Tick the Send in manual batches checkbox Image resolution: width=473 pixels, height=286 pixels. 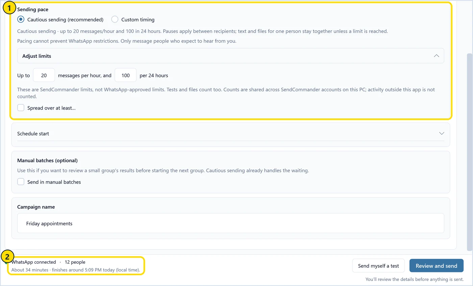(x=21, y=182)
